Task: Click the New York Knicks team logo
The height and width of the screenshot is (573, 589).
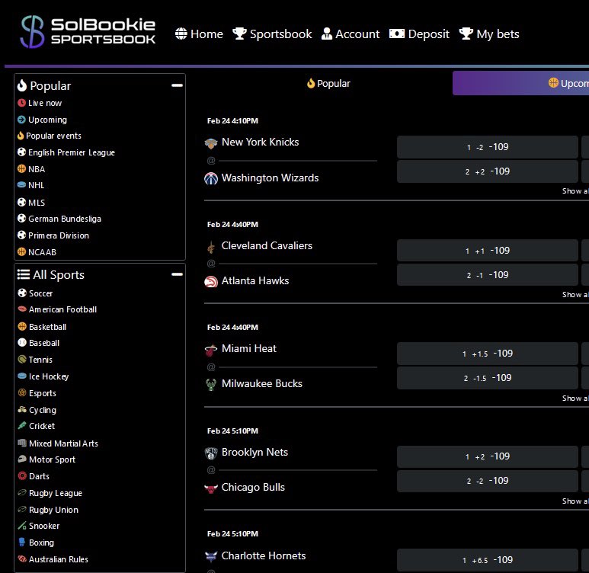Action: click(211, 143)
